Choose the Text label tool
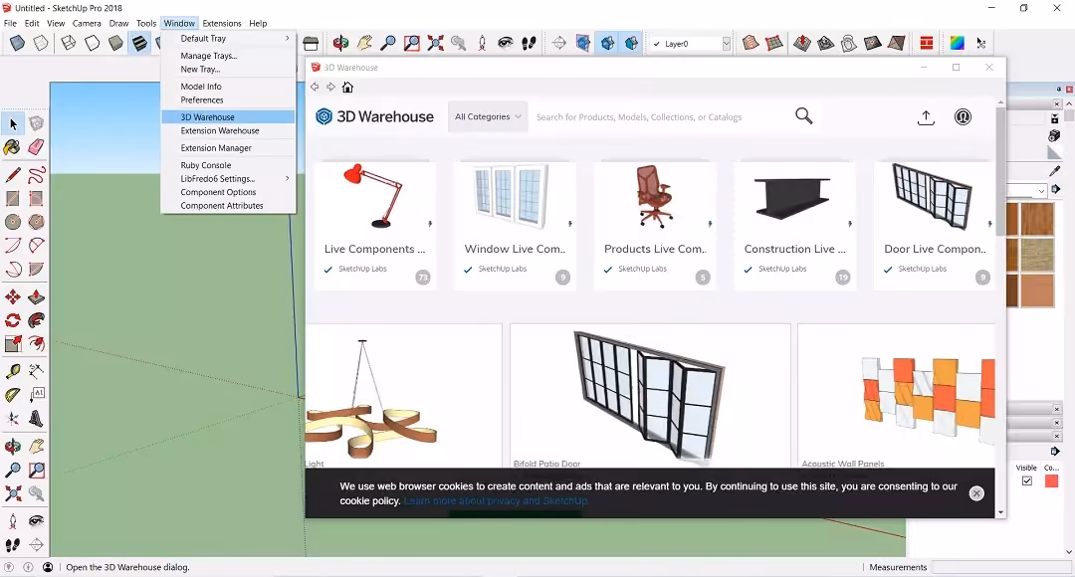Image resolution: width=1075 pixels, height=577 pixels. [x=37, y=395]
